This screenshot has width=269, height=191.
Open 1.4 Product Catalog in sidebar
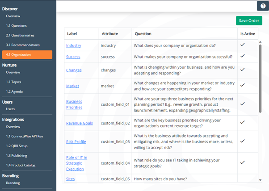pos(21,165)
